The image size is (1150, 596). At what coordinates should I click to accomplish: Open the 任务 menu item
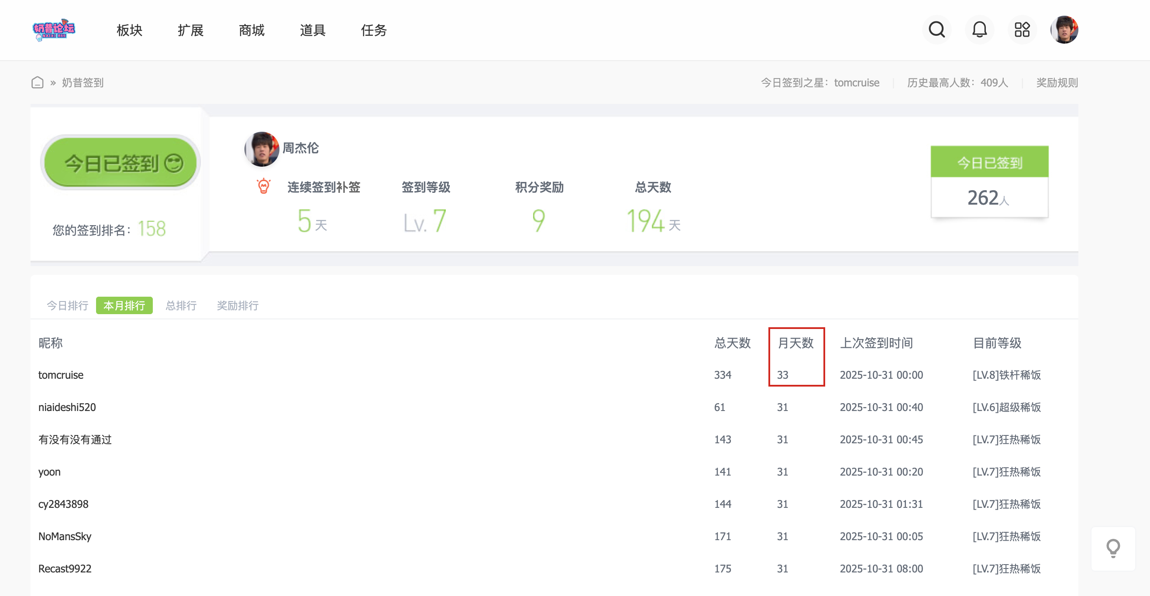point(374,30)
